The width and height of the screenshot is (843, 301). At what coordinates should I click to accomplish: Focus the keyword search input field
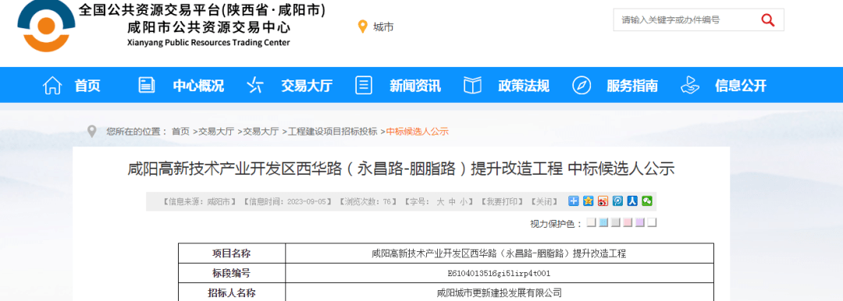685,20
